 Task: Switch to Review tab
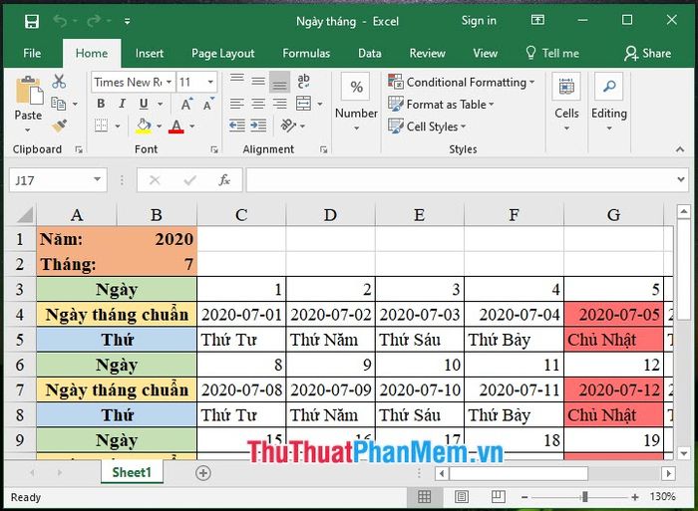point(428,54)
